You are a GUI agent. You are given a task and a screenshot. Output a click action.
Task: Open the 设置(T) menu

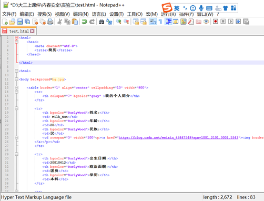pos(116,14)
